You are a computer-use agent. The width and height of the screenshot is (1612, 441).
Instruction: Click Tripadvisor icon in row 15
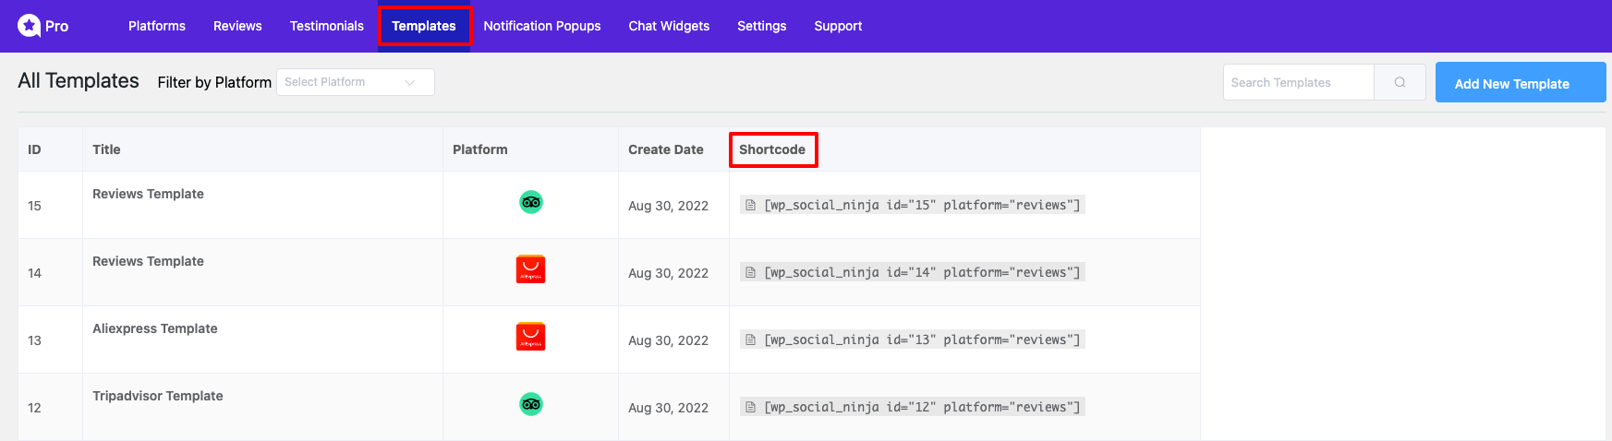click(530, 202)
